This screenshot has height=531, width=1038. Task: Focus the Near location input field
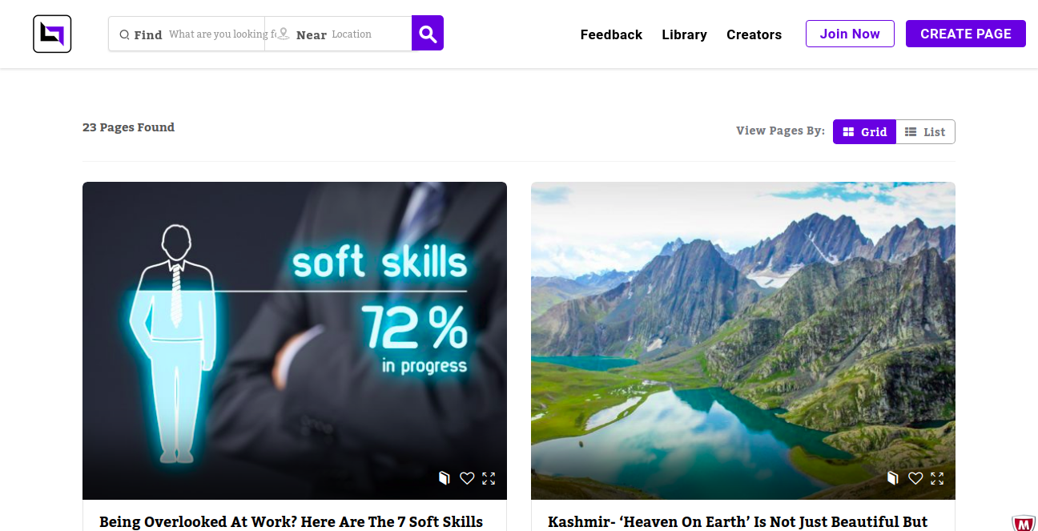(368, 34)
